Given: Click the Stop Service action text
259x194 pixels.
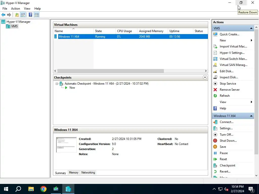Looking at the screenshot, I should (x=228, y=84).
